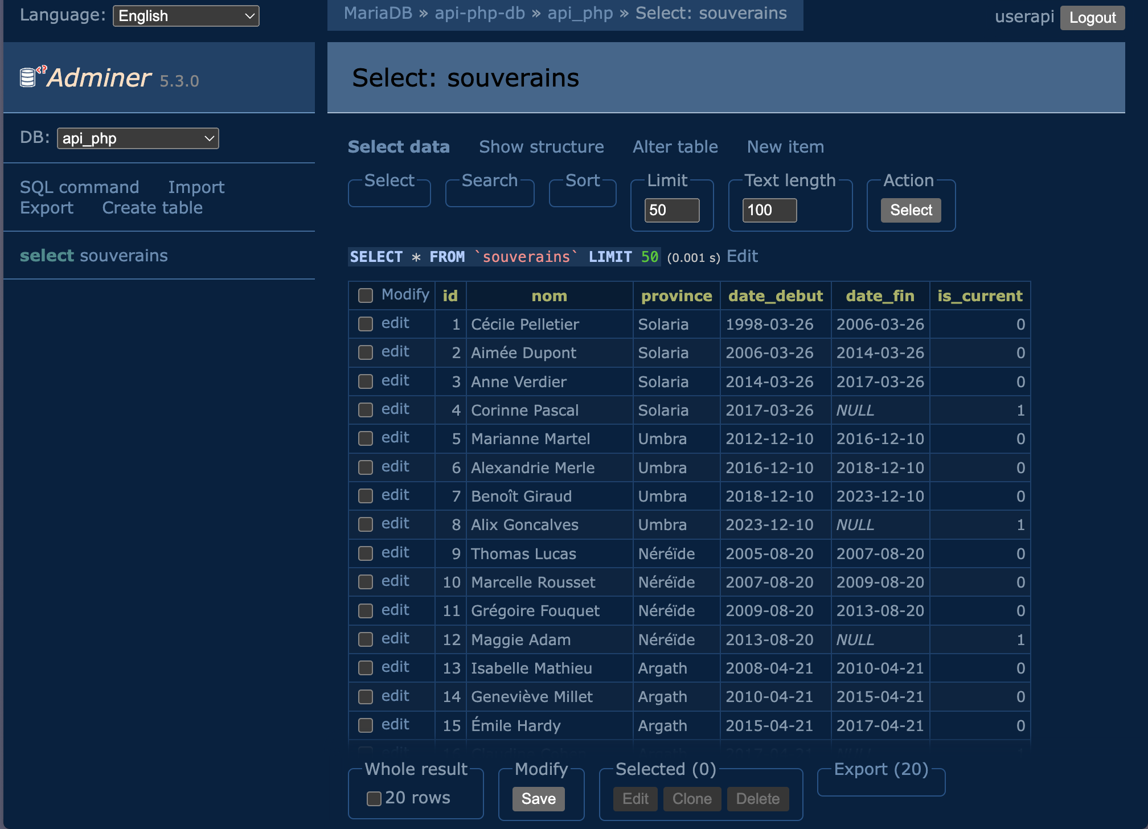Open the Show structure tab
This screenshot has width=1148, height=829.
541,147
